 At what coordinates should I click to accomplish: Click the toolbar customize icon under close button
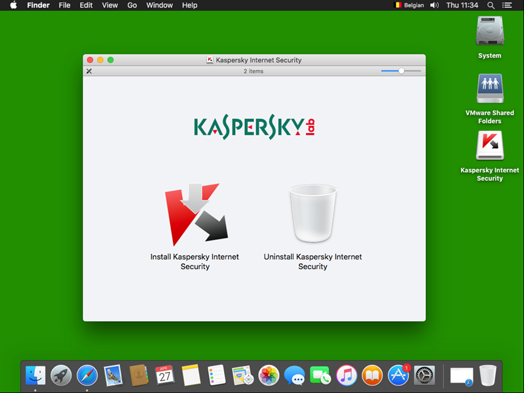(89, 71)
